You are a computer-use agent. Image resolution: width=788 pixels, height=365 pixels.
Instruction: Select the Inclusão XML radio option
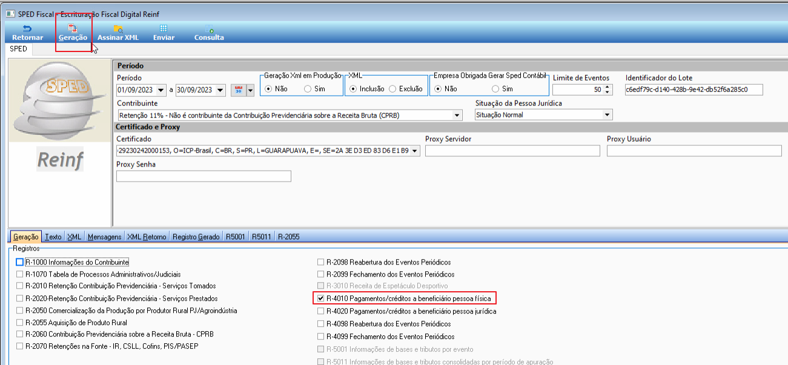tap(353, 88)
